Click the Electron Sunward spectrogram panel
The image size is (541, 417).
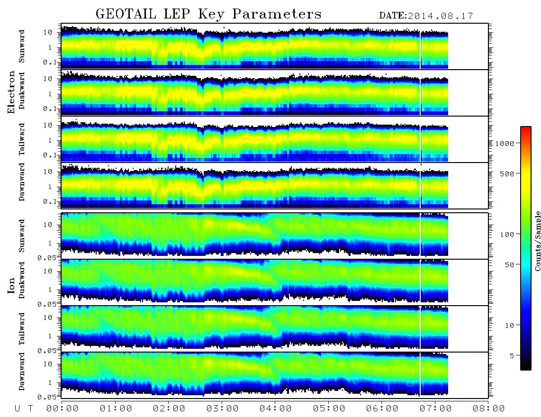(275, 46)
